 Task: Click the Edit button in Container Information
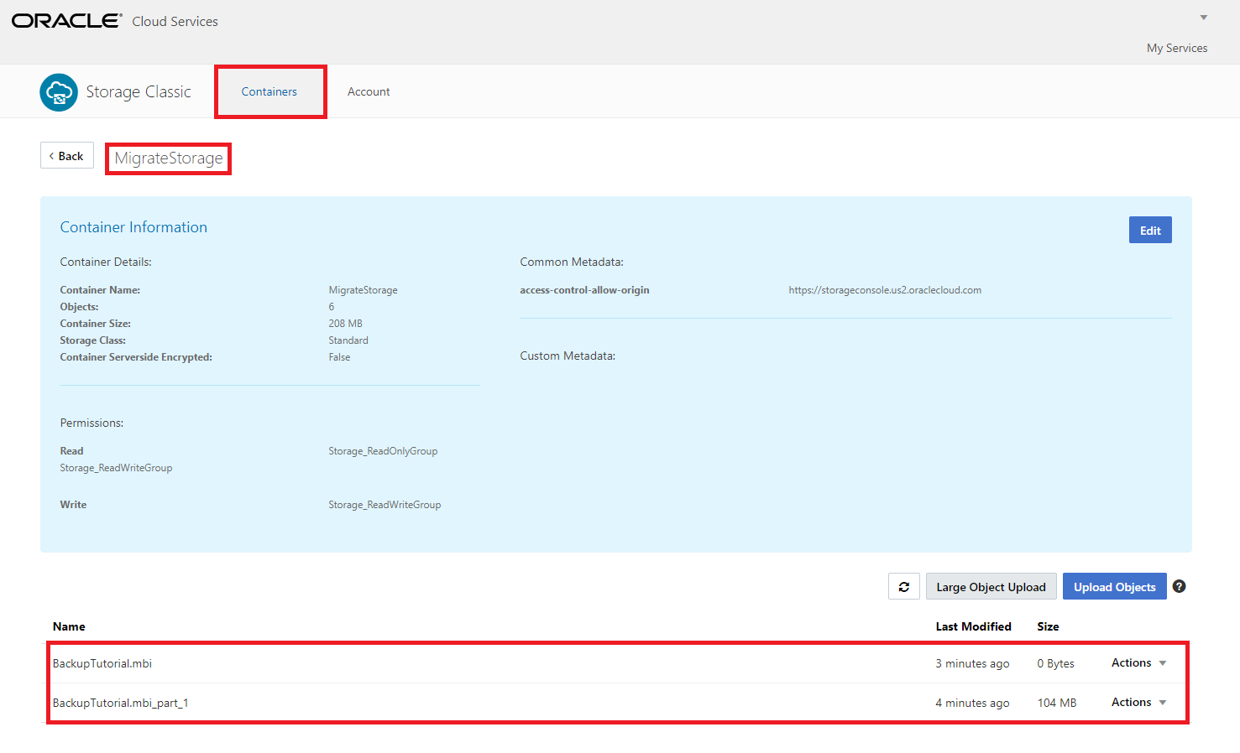tap(1150, 230)
